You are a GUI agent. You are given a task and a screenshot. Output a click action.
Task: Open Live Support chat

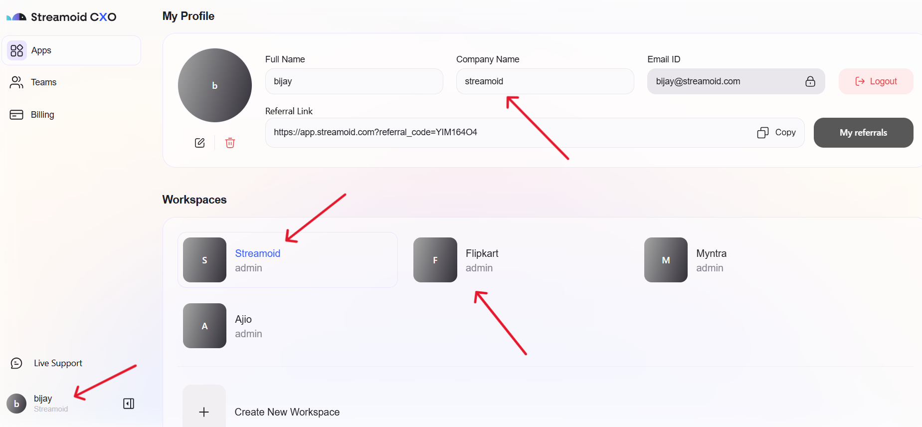click(57, 363)
